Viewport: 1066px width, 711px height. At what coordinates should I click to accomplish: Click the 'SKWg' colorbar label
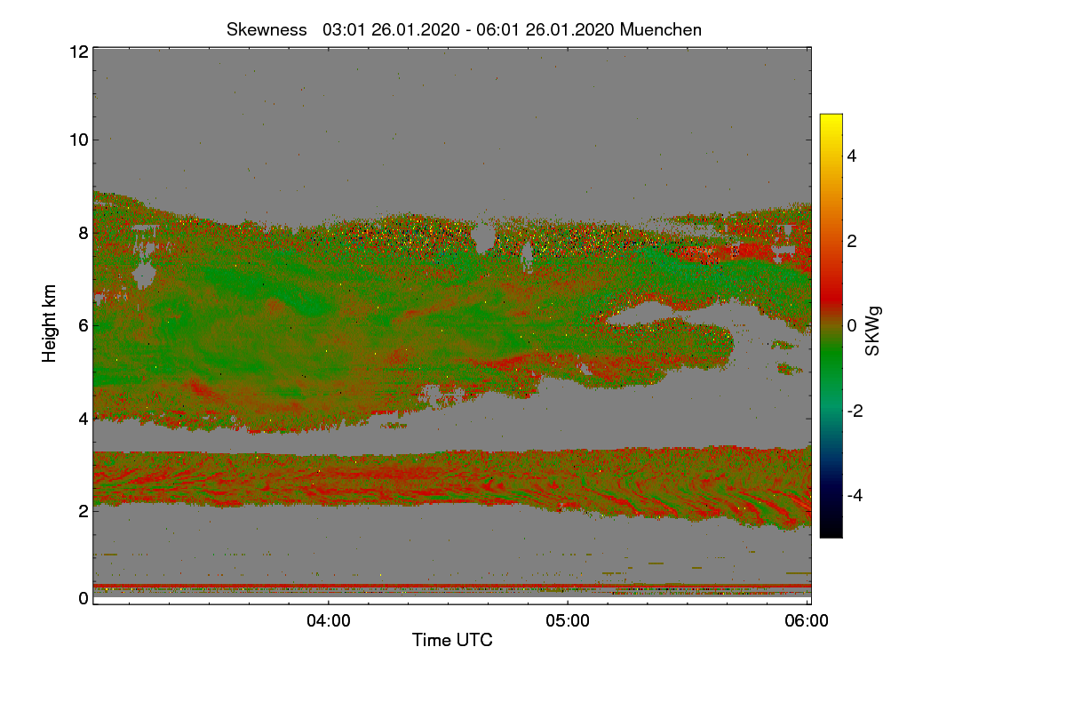(x=873, y=331)
